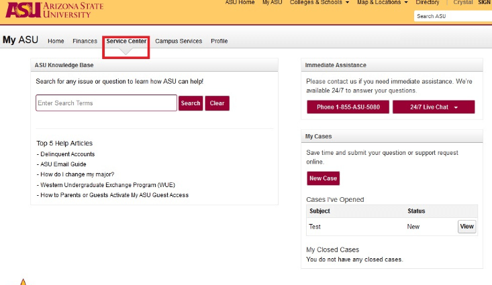
Task: Click the Clear button
Action: [217, 103]
